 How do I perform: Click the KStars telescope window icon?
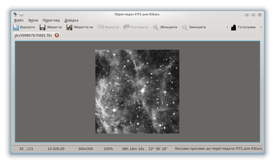point(15,14)
